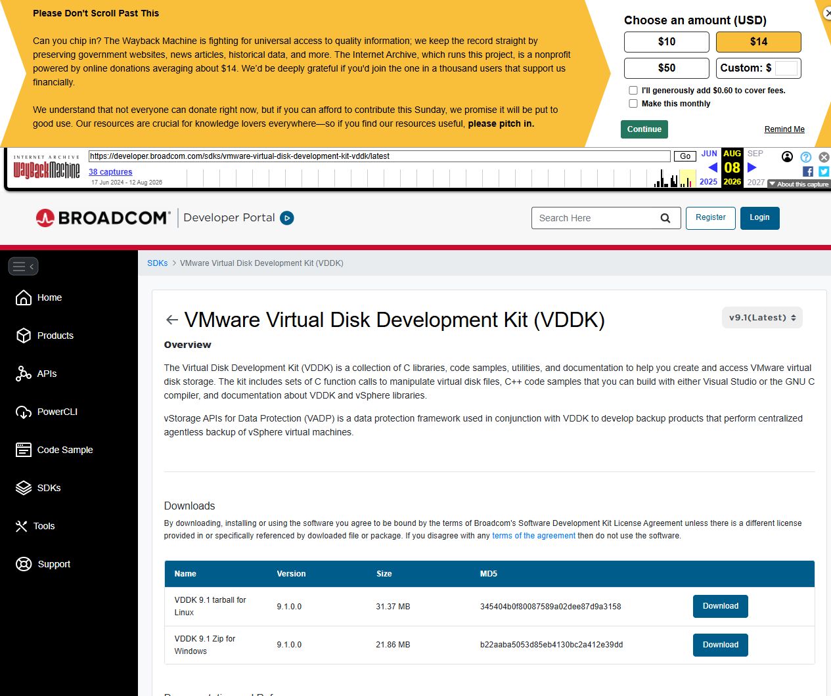The width and height of the screenshot is (831, 696).
Task: Open Code Sample in the sidebar
Action: [x=65, y=450]
